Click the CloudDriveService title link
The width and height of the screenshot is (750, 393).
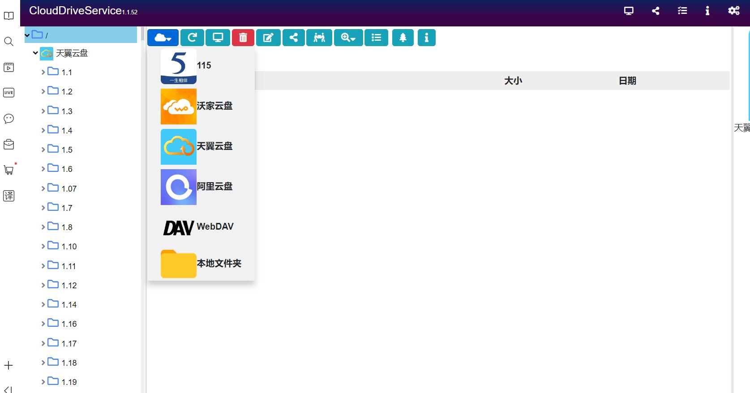[x=83, y=11]
